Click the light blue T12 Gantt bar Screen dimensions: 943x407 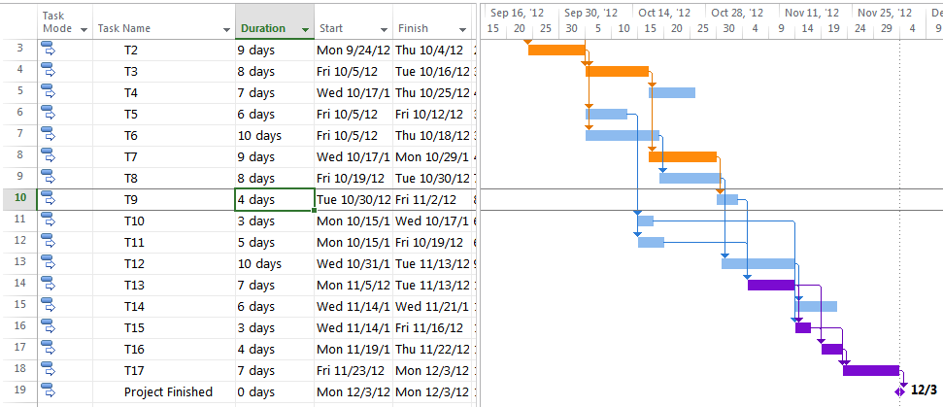coord(758,263)
